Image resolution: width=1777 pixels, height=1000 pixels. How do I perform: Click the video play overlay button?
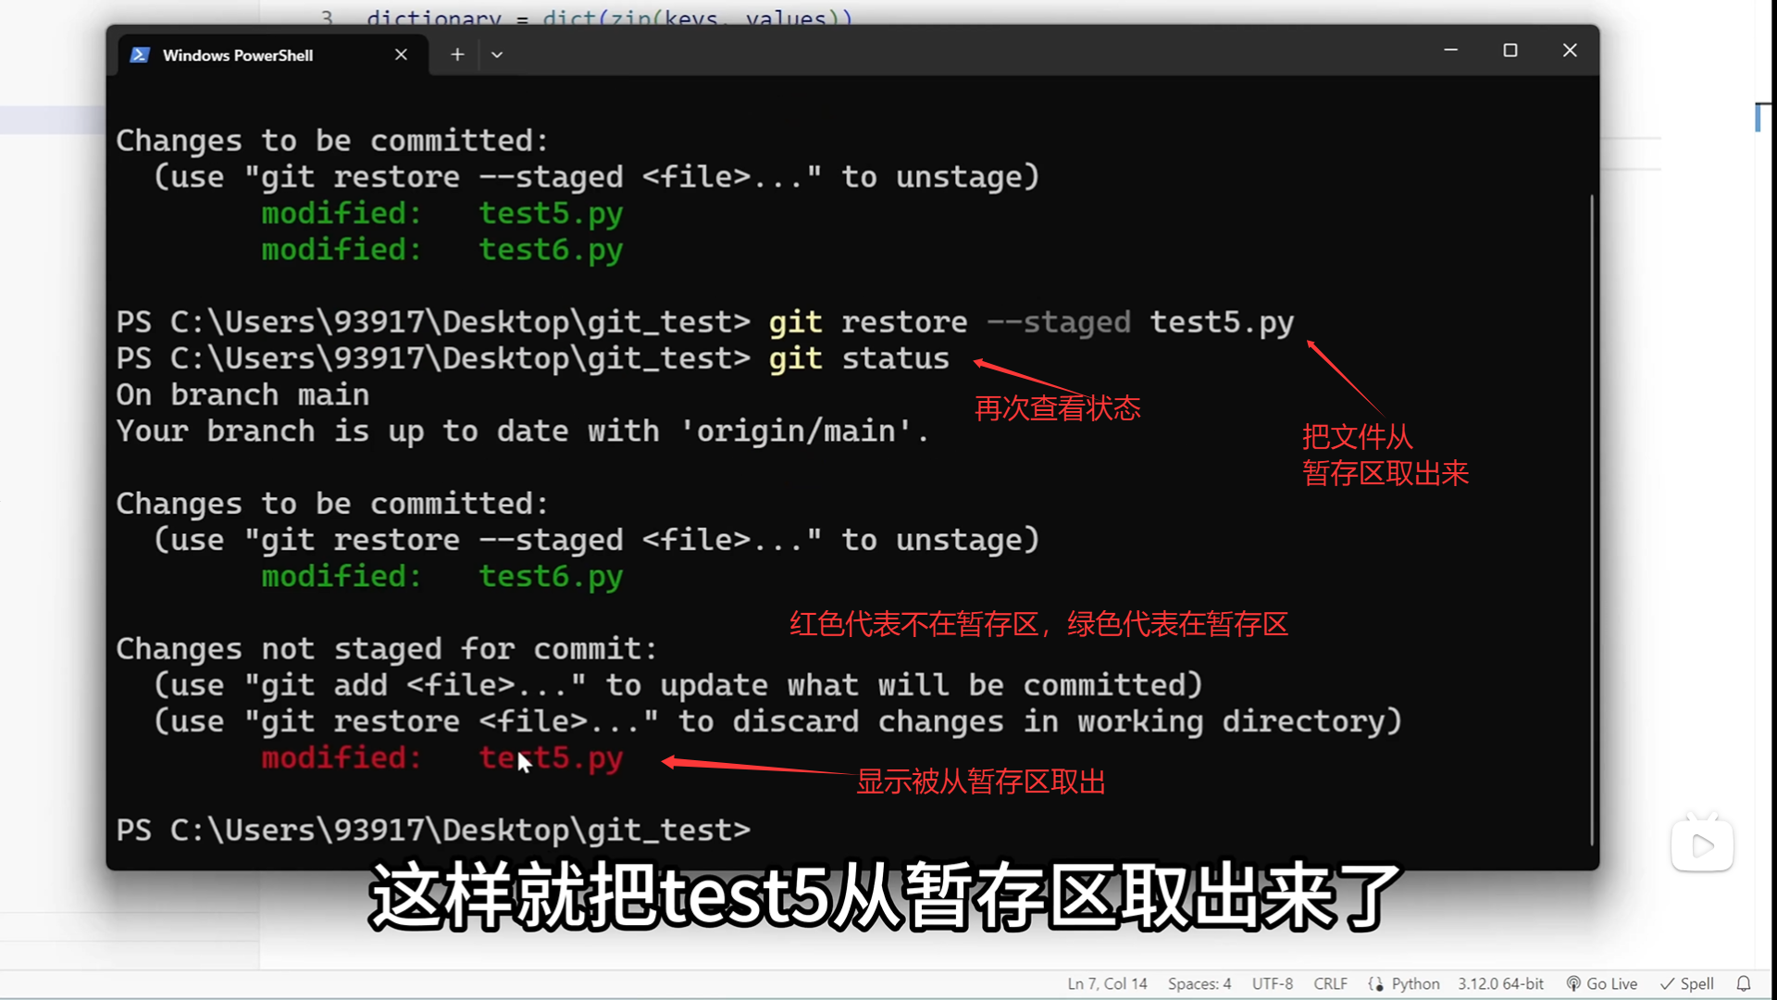[1702, 844]
